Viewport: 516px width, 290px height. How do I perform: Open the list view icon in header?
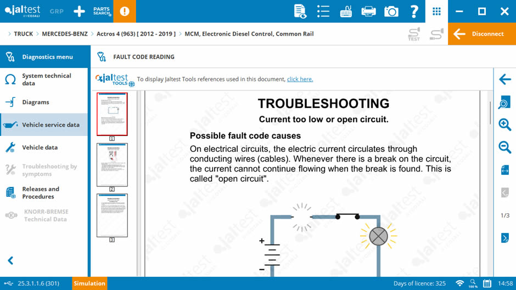point(323,11)
